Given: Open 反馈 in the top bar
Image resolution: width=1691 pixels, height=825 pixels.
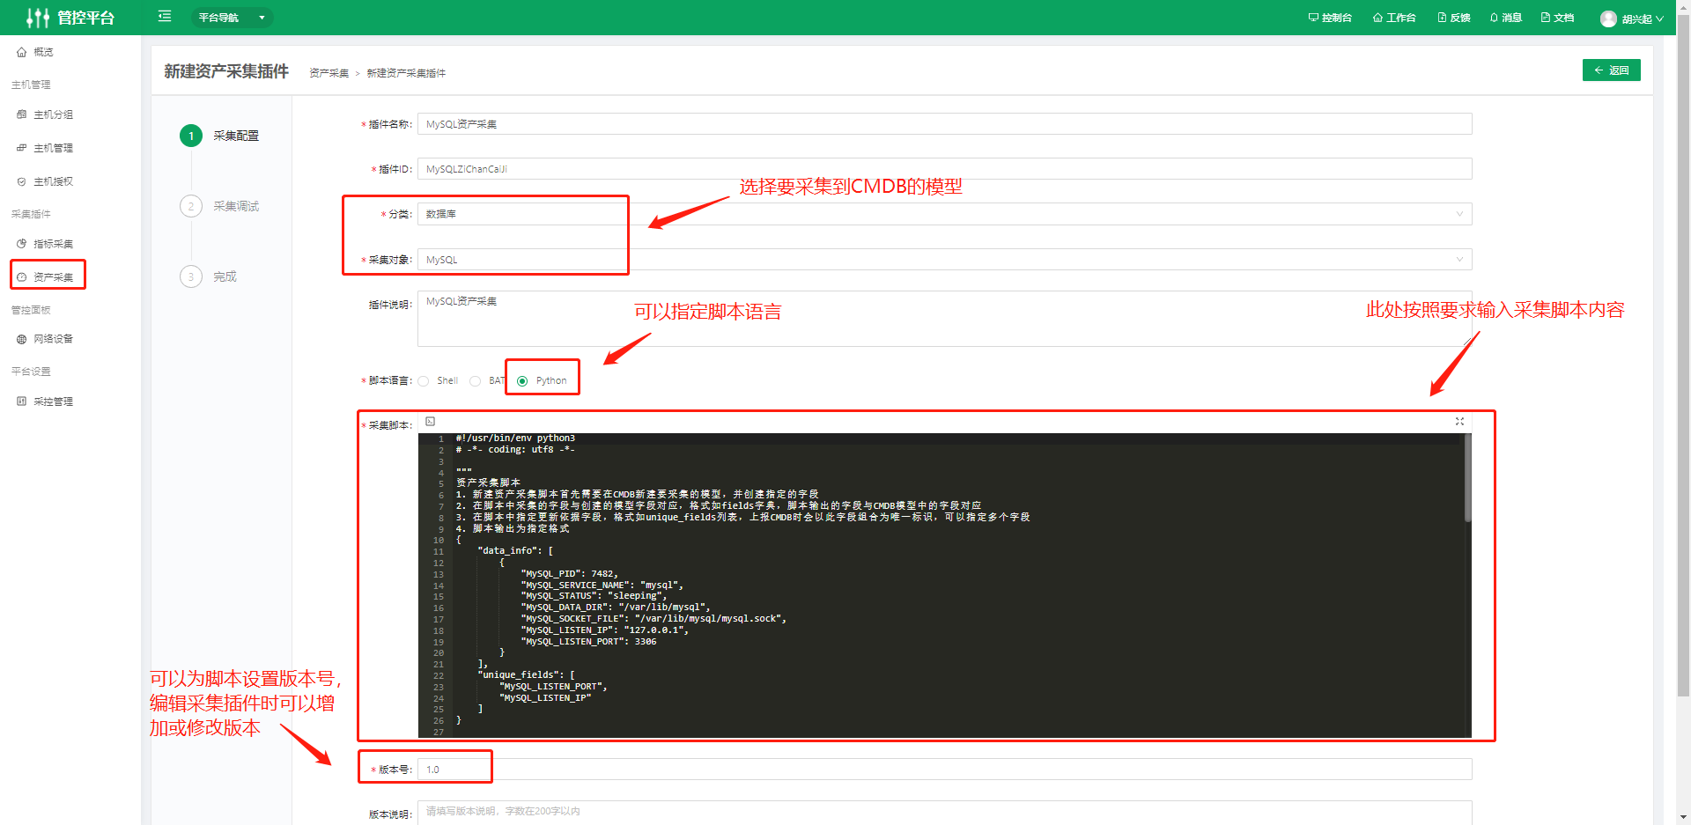Looking at the screenshot, I should 1454,18.
